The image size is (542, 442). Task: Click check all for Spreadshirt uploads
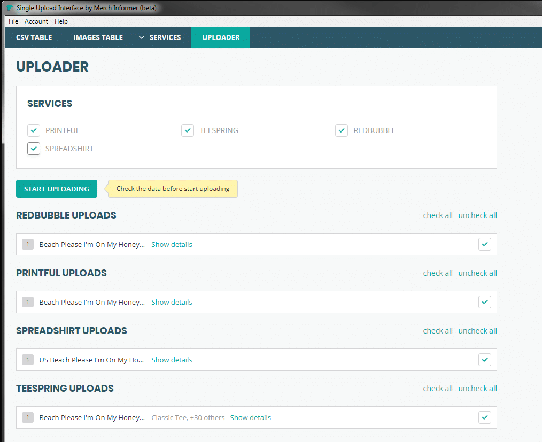(x=438, y=331)
